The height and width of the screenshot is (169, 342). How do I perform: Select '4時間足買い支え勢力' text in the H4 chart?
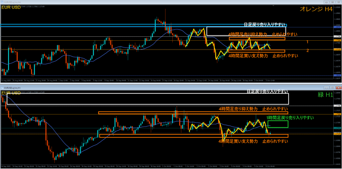coord(248,56)
